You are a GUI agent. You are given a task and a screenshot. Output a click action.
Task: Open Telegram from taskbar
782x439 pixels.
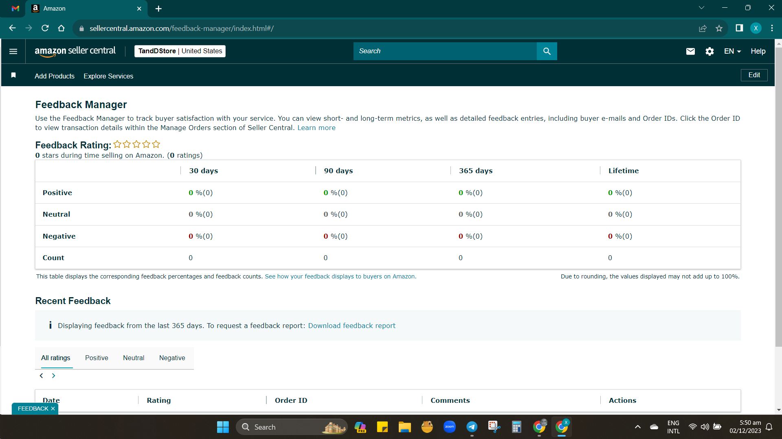(x=472, y=427)
